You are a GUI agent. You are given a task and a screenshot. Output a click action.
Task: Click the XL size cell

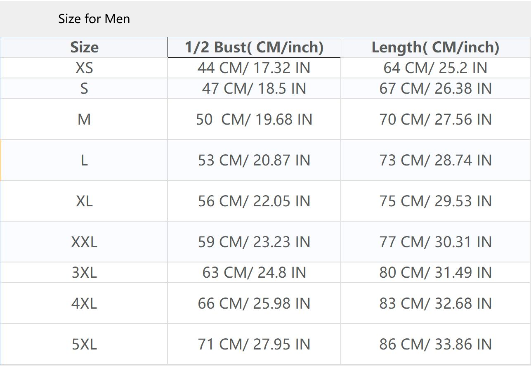point(84,201)
